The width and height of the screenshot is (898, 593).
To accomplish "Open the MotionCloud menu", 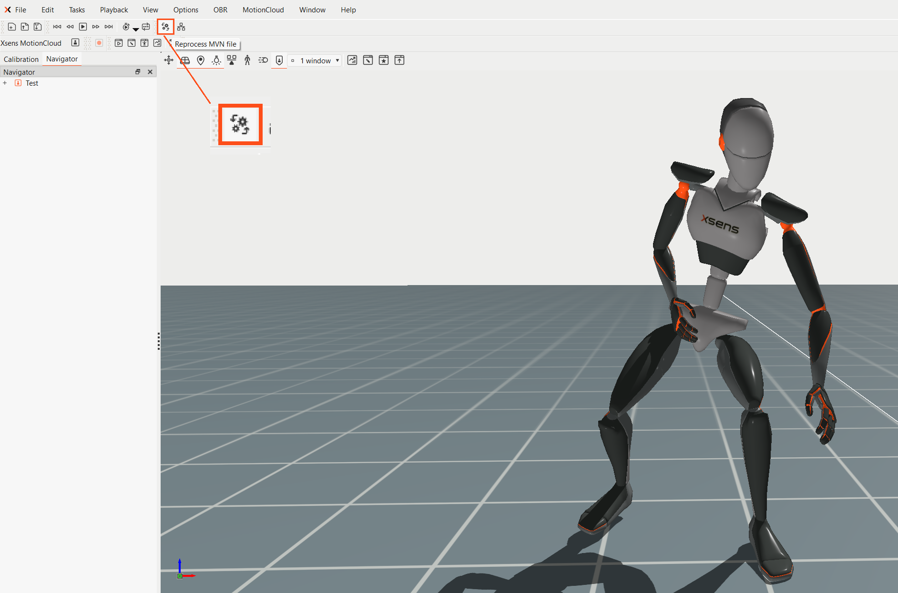I will (x=263, y=10).
